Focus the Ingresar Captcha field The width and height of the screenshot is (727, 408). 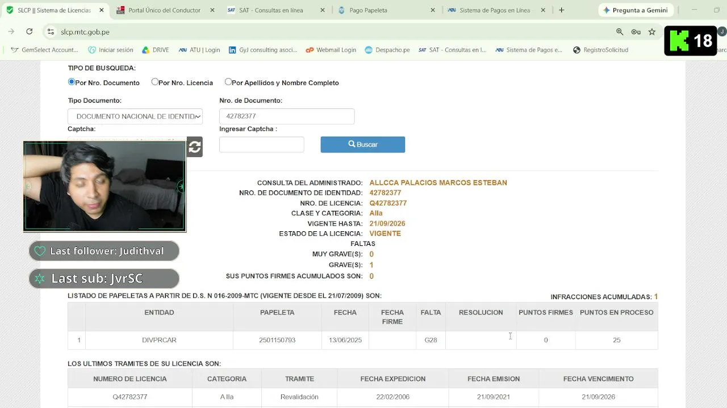262,144
